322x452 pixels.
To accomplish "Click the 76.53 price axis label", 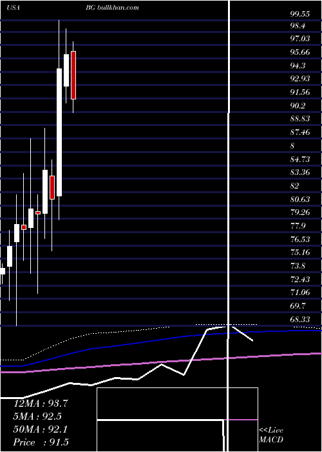I will (300, 240).
